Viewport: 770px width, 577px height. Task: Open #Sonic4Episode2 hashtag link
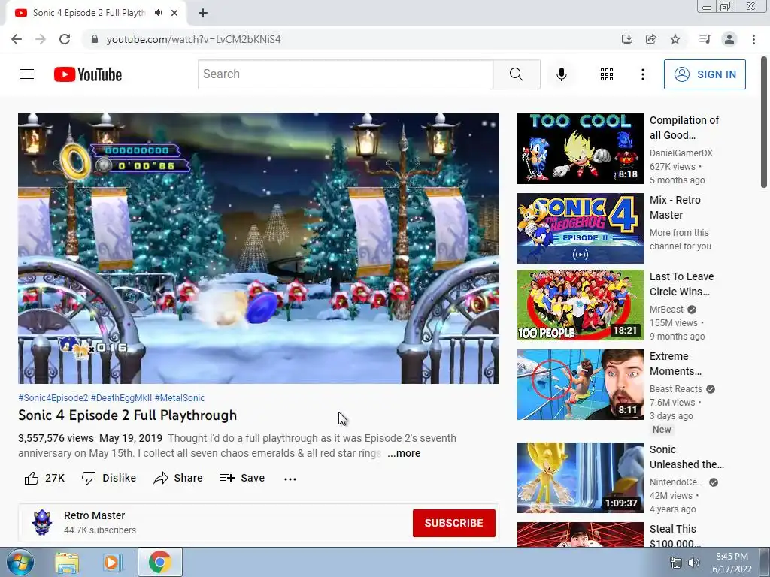pyautogui.click(x=53, y=398)
